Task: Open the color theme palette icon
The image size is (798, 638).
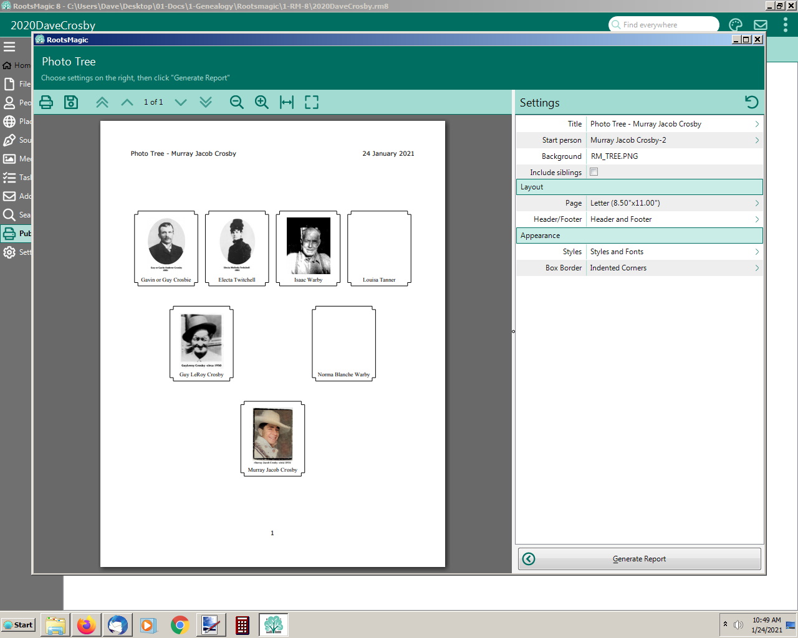Action: pyautogui.click(x=736, y=25)
